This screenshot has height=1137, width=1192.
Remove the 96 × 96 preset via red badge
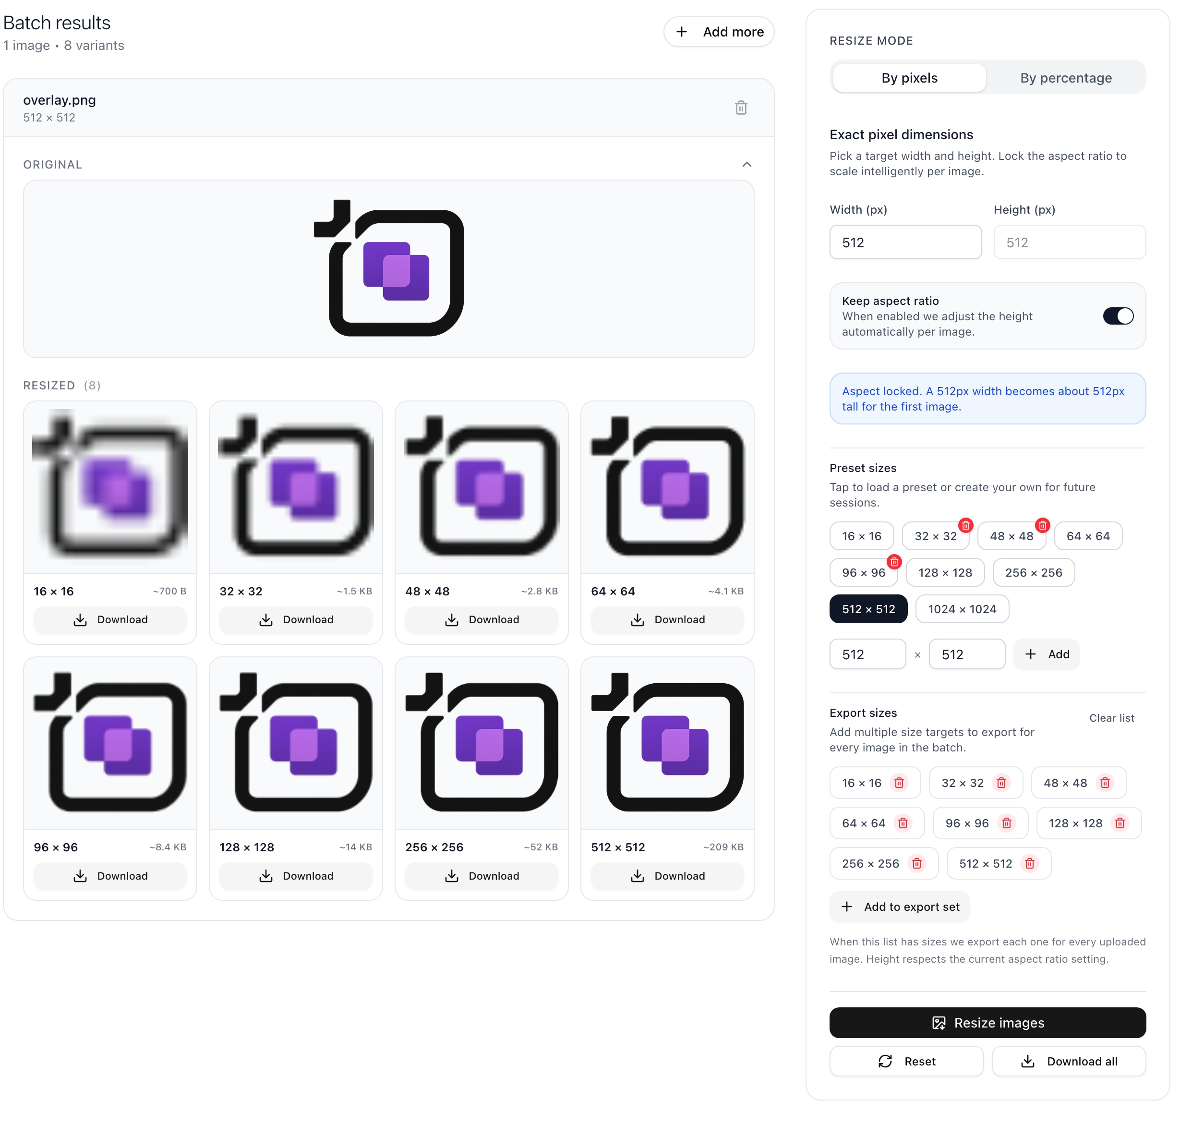894,562
